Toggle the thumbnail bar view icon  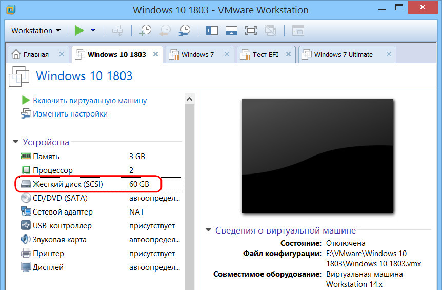(231, 30)
